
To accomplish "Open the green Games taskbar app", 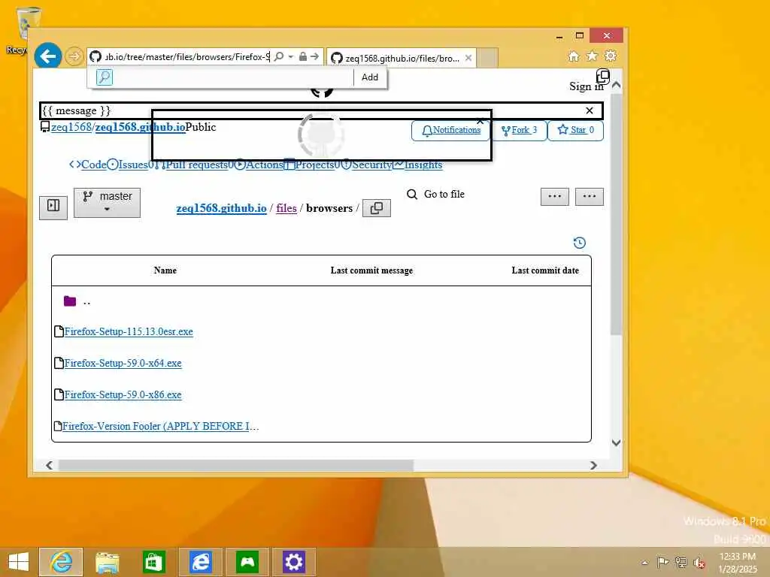I will coord(247,562).
